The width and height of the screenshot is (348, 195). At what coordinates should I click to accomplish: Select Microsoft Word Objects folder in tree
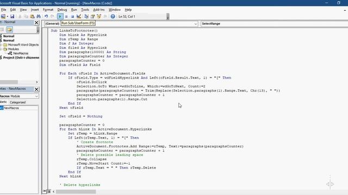point(23,44)
